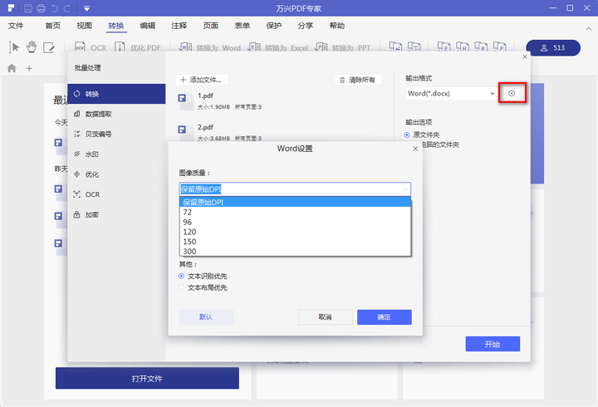Select 转换 in batch sidebar

point(116,94)
